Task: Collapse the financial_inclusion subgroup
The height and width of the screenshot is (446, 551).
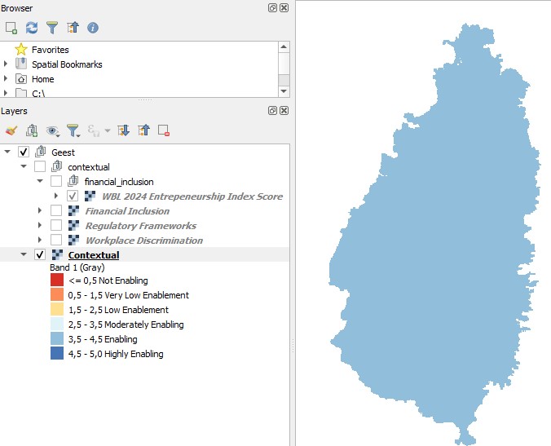Action: click(x=40, y=181)
